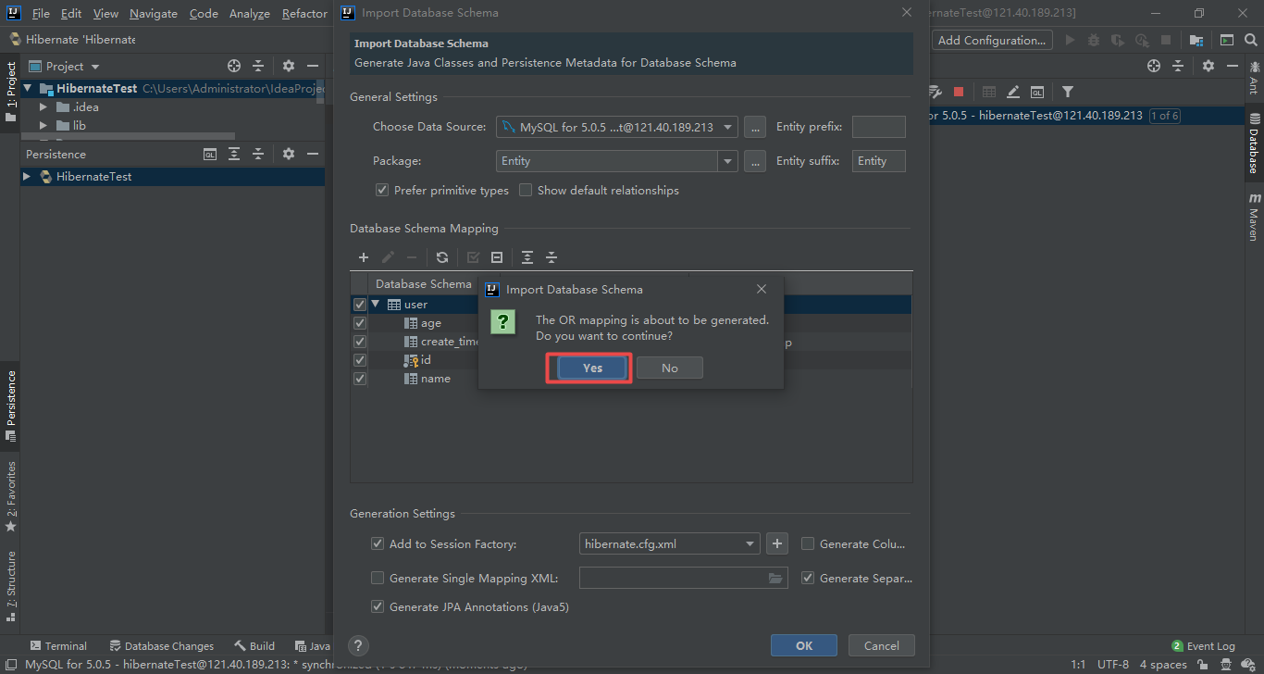Open a QL console from the Database toolbar
1264x674 pixels.
1037,92
